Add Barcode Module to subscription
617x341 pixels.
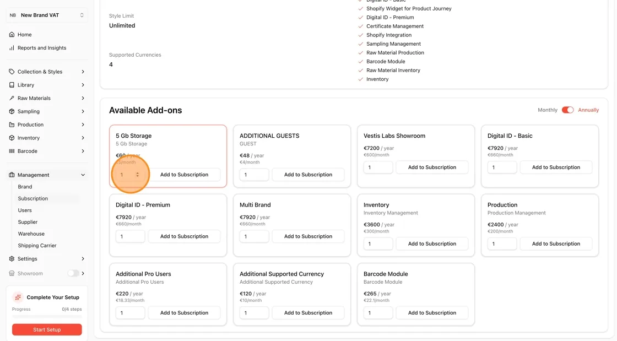tap(432, 313)
